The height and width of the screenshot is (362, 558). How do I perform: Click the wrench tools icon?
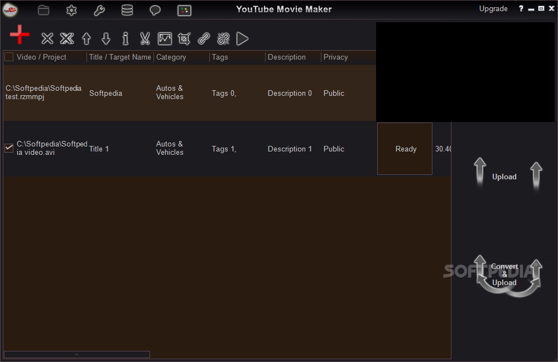tap(99, 10)
